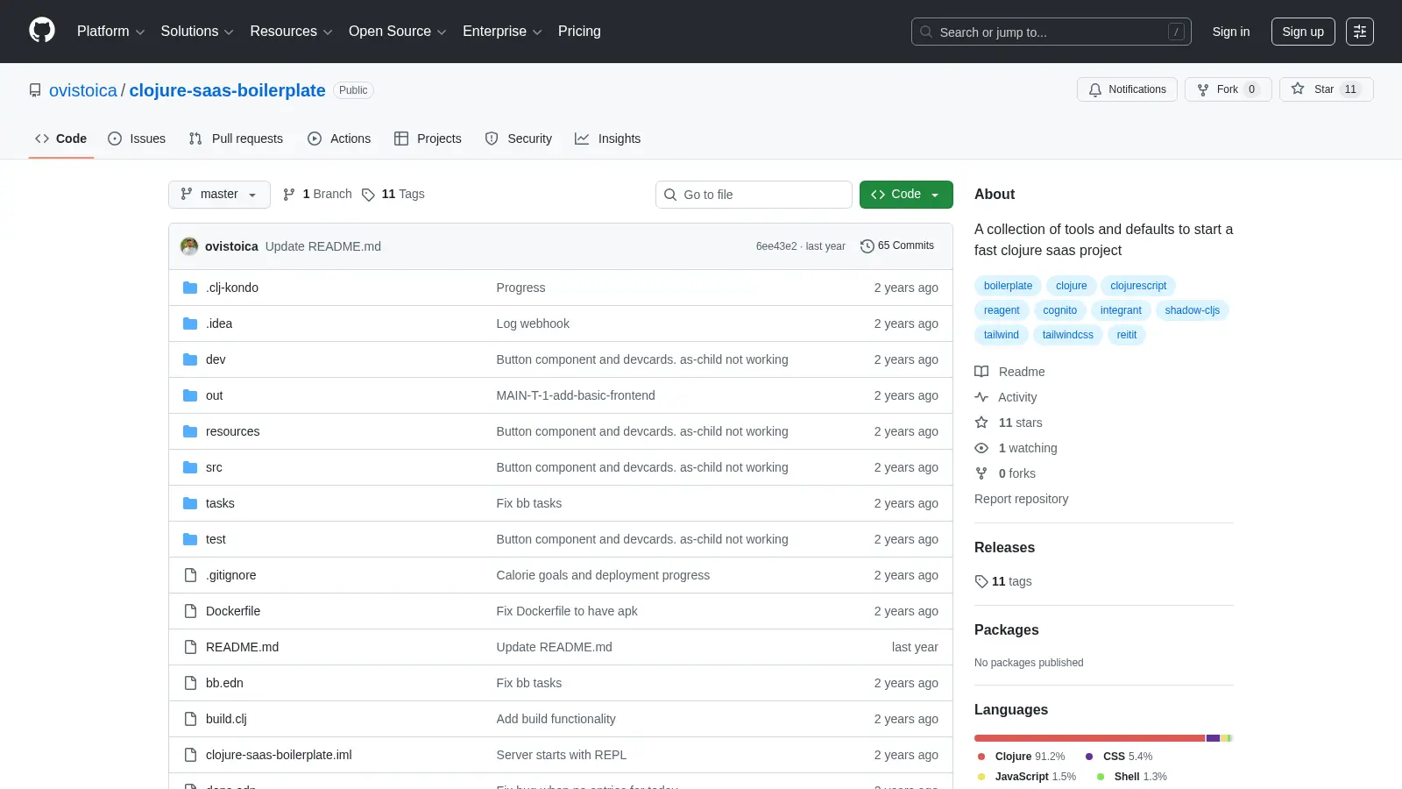Open the Projects tab
Image resolution: width=1402 pixels, height=789 pixels.
pos(428,139)
